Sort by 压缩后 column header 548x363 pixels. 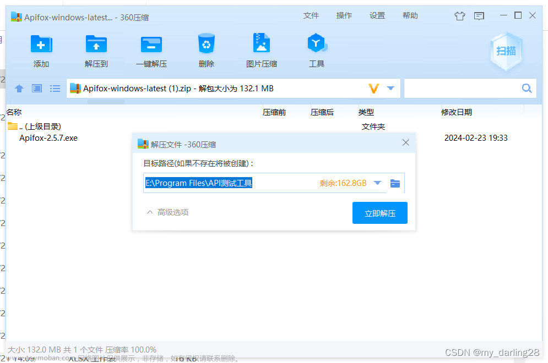(x=322, y=112)
